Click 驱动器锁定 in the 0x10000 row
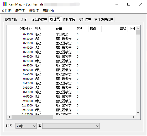The height and width of the screenshot is (136, 147). [x=64, y=101]
